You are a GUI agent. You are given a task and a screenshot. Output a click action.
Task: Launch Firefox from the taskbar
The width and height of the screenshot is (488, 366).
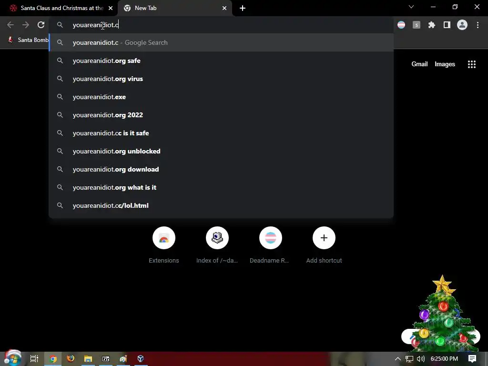coord(71,359)
